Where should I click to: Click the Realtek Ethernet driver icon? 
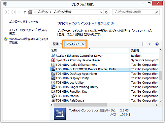53,56
